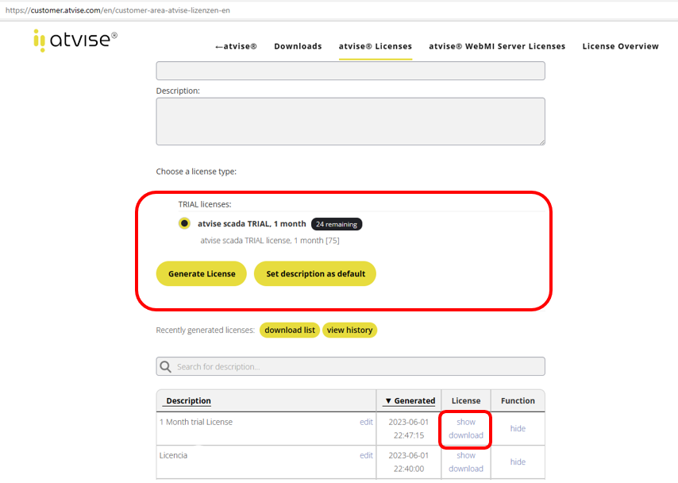Sort by Description column header

point(188,400)
